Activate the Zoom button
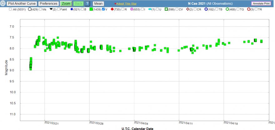275x130 pixels. (66, 3)
